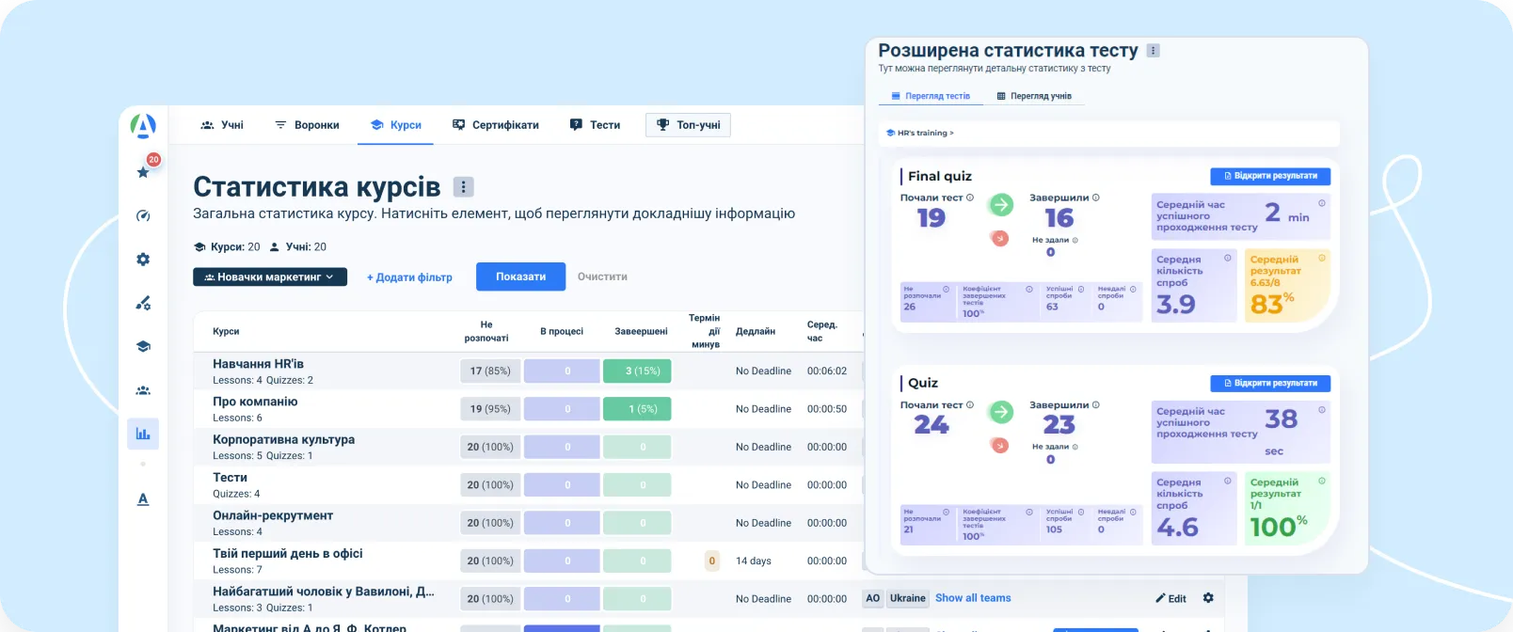Screen dimensions: 1513x632
Task: Click the app logo at top of sidebar
Action: (143, 125)
